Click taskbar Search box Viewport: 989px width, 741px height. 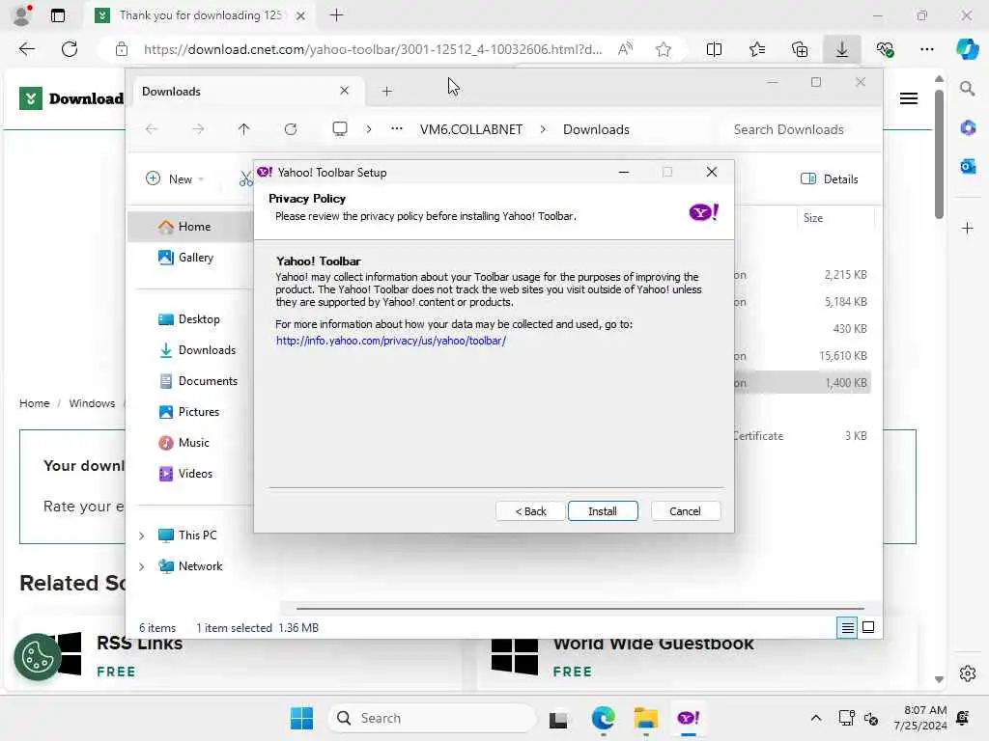tap(432, 718)
